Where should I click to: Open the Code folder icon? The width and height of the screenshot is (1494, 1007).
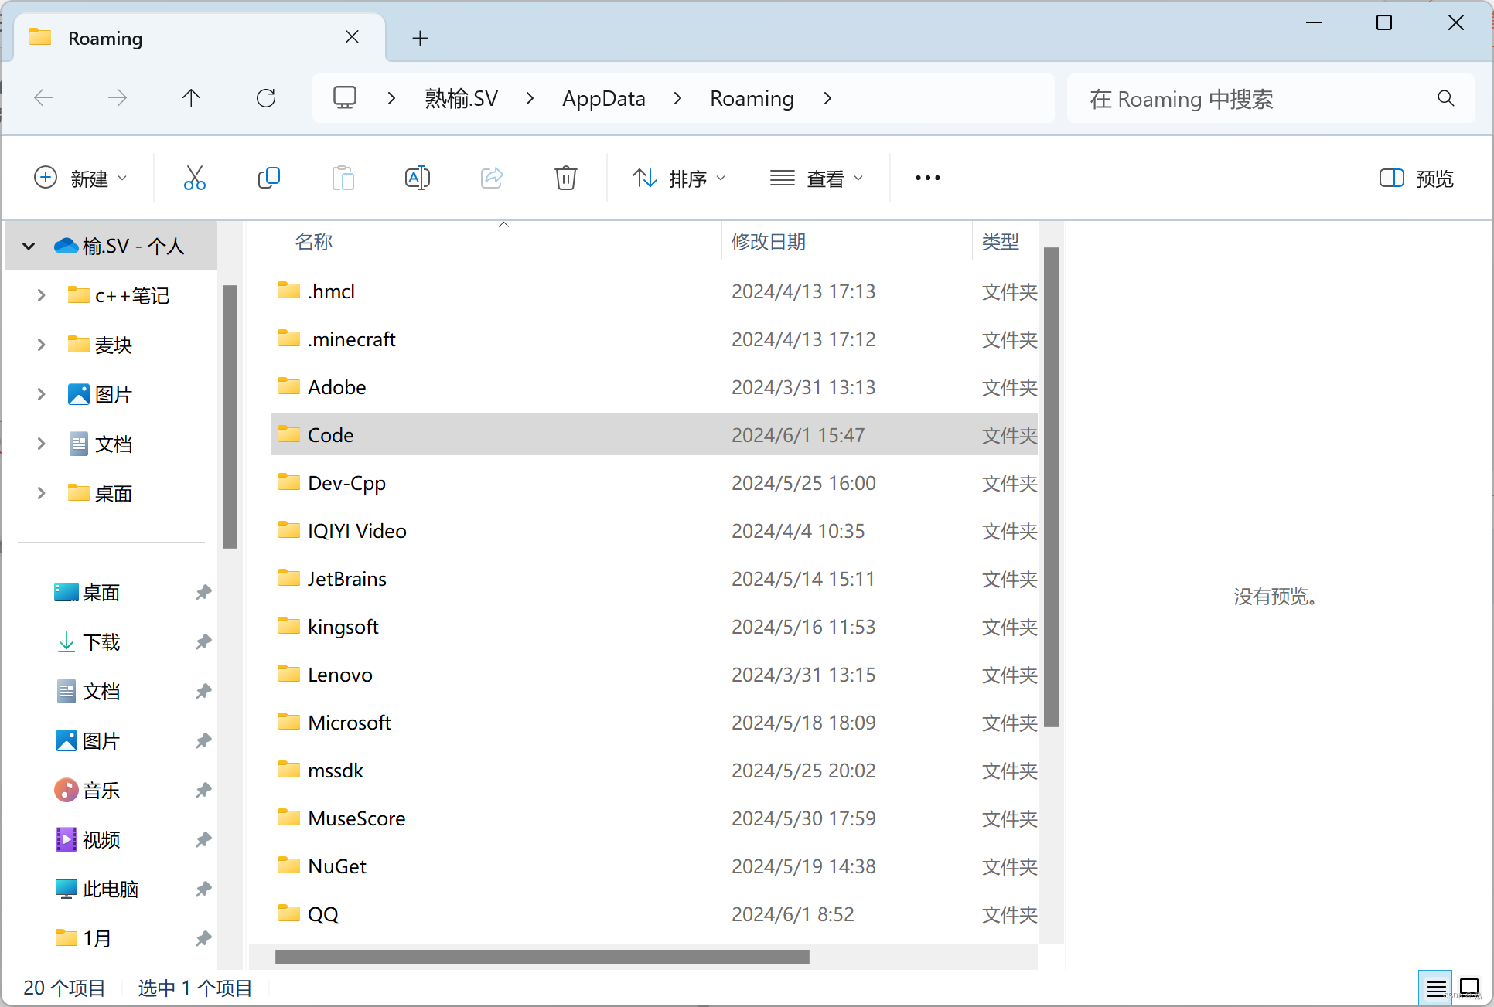pos(289,434)
